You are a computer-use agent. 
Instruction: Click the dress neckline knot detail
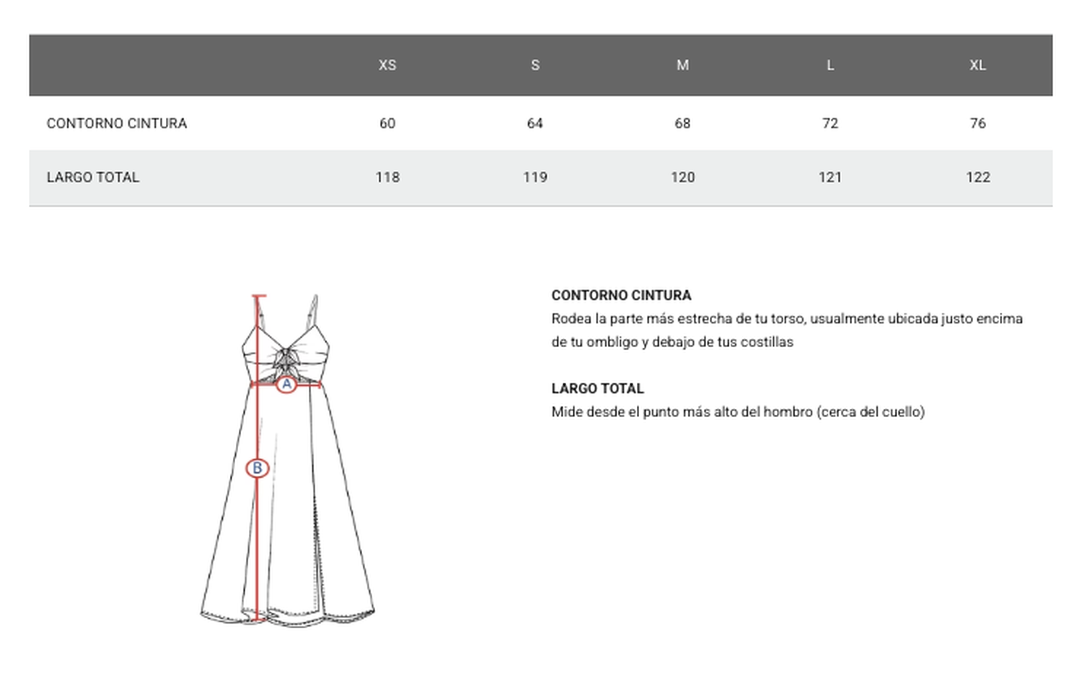(289, 357)
